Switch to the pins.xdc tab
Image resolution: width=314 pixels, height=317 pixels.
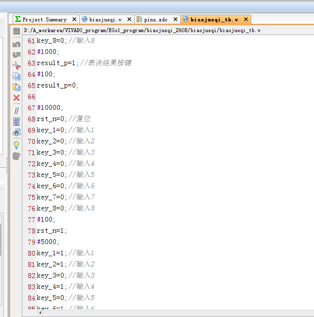(x=156, y=19)
